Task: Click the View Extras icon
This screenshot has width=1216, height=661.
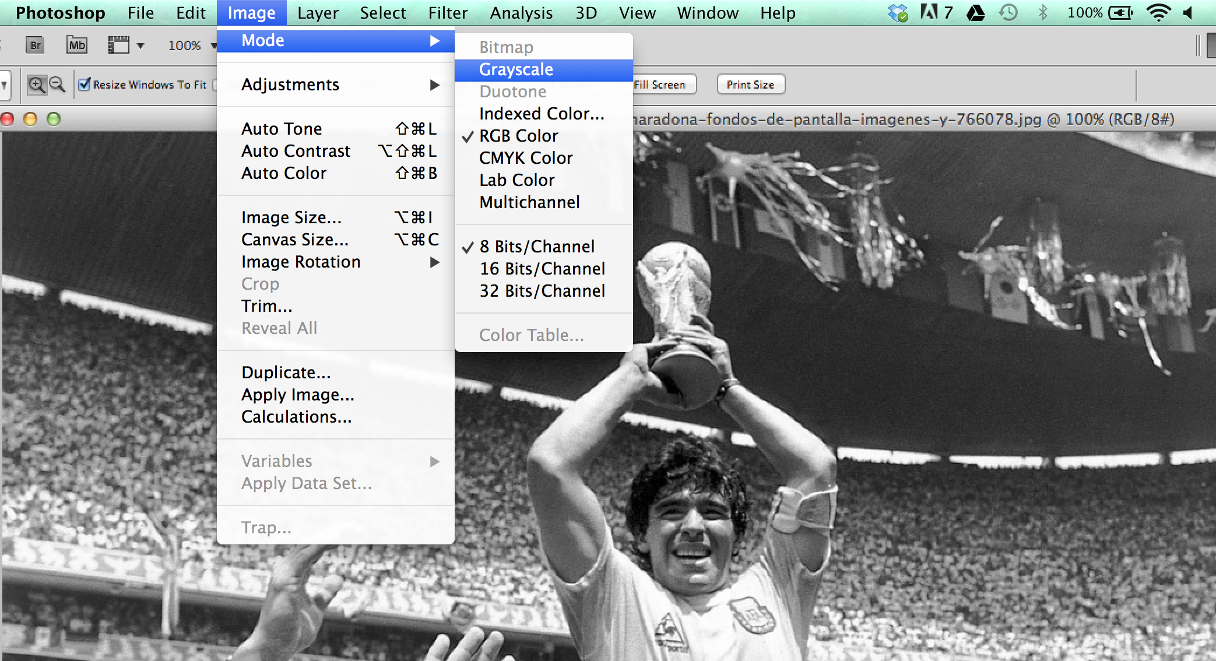Action: 119,45
